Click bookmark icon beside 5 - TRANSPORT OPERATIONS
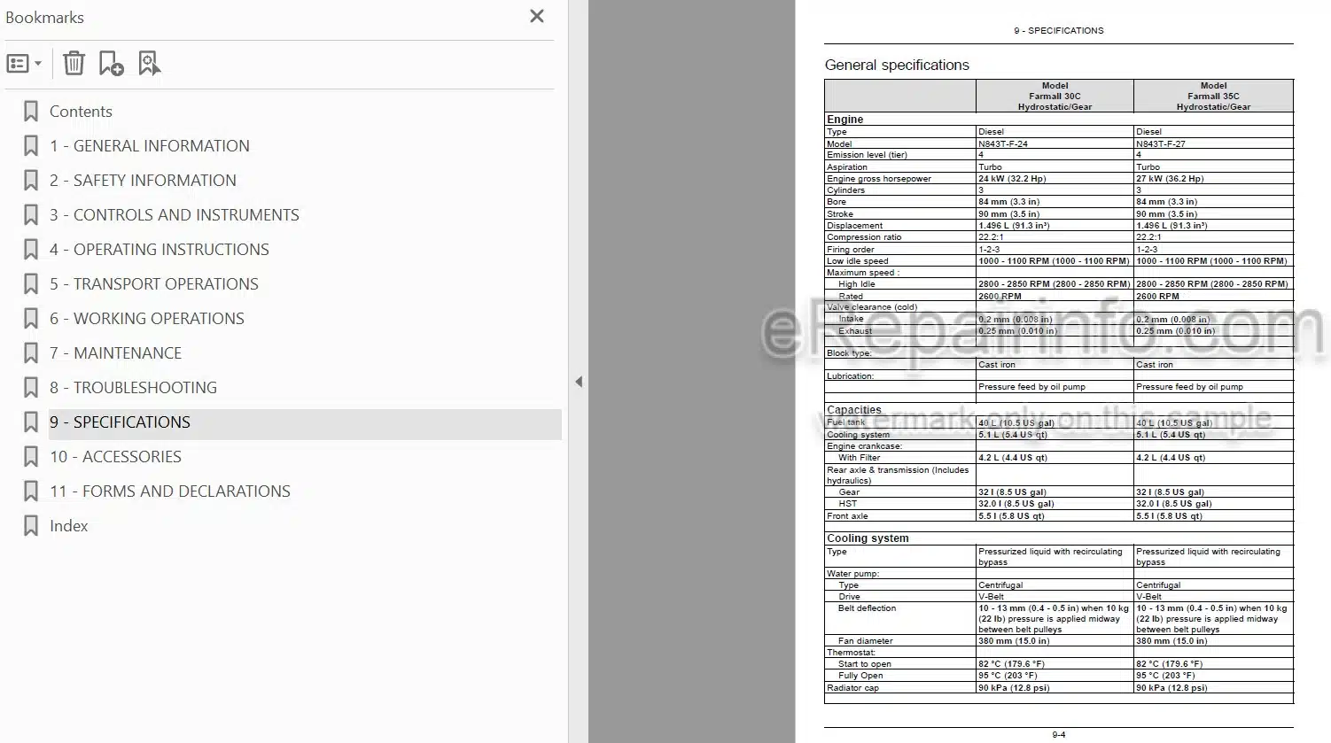This screenshot has width=1331, height=743. tap(31, 284)
